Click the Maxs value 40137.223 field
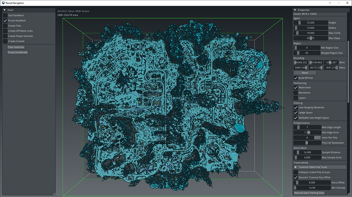Image resolution: width=352 pixels, height=197 pixels. tap(316, 68)
